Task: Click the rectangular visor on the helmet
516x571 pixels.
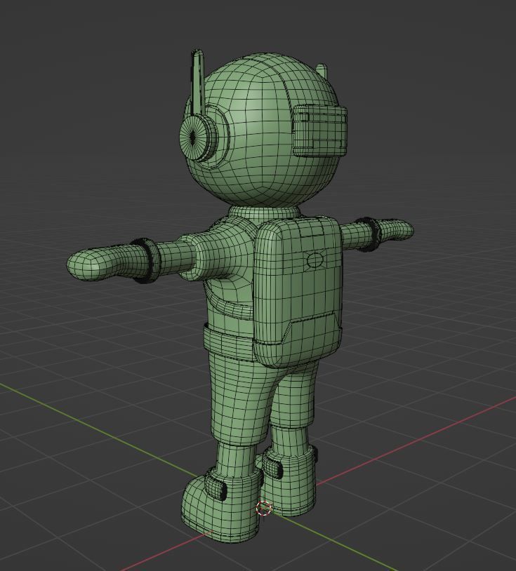Action: pos(319,130)
